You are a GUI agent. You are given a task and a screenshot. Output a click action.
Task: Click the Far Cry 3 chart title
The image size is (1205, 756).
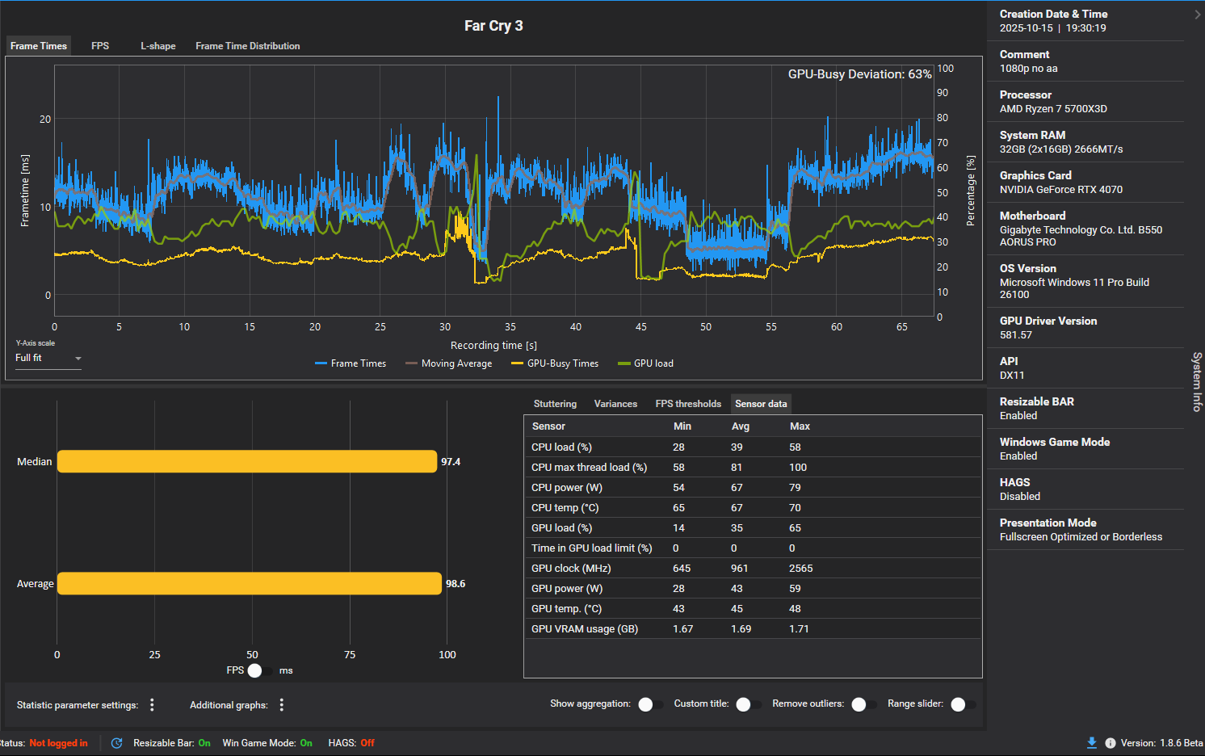(493, 26)
